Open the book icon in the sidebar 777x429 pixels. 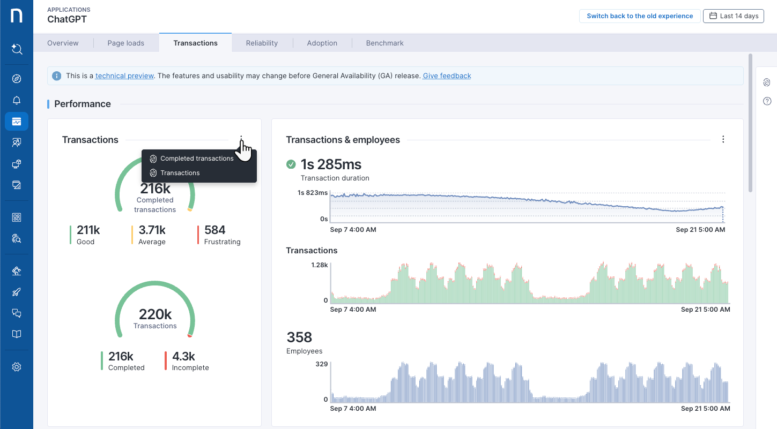(17, 334)
